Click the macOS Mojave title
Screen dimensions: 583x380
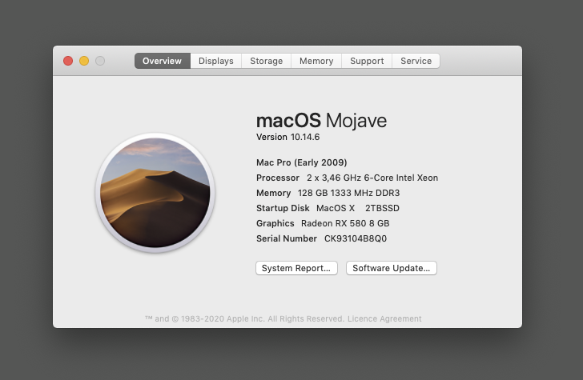click(x=322, y=120)
